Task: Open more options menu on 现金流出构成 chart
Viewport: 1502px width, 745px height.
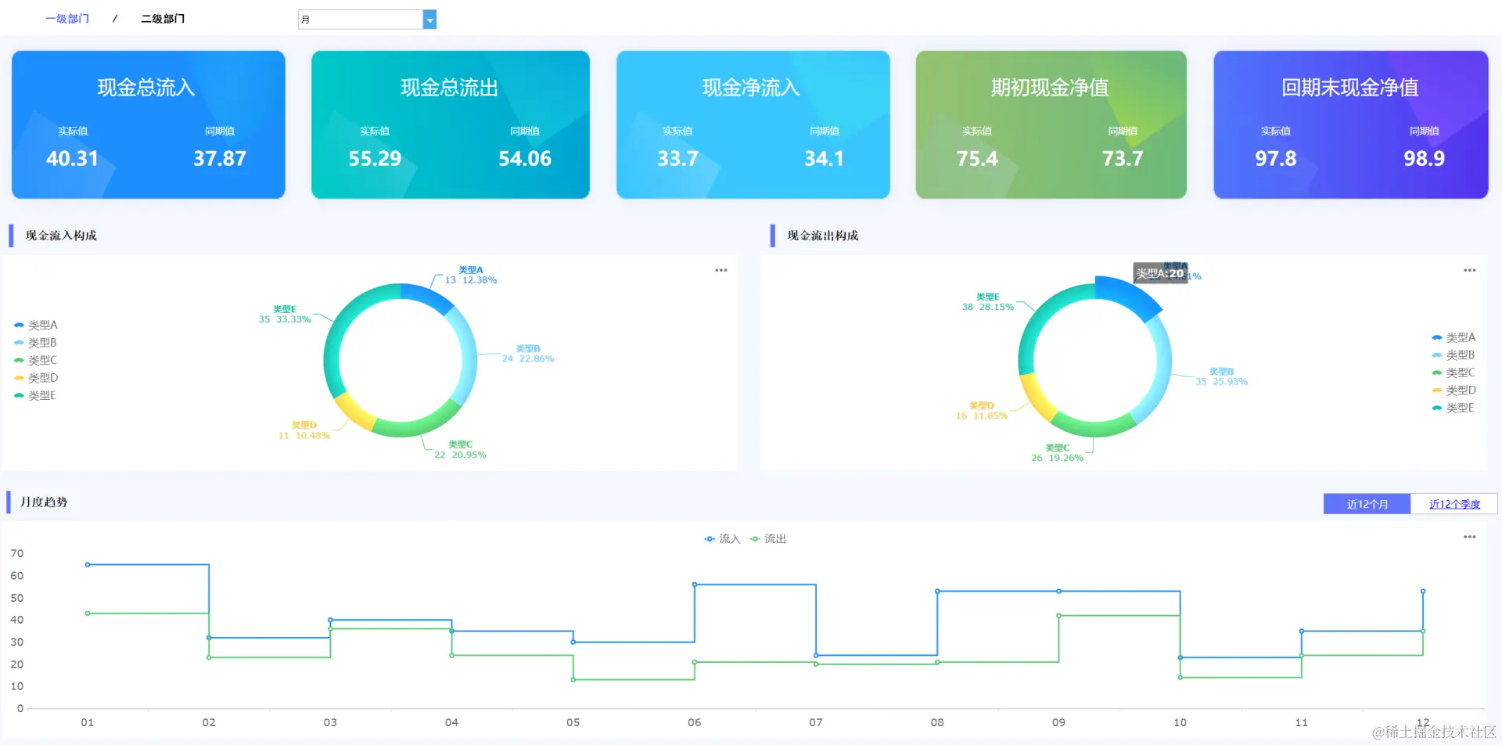Action: click(1469, 270)
